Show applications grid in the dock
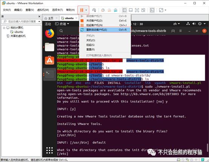 click(x=49, y=150)
